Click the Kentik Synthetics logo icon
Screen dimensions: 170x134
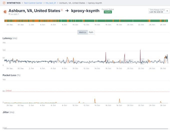click(x=4, y=3)
